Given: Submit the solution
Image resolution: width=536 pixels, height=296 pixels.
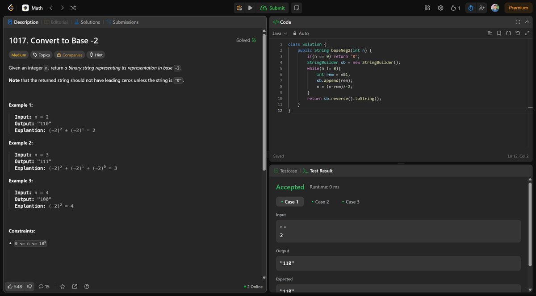Looking at the screenshot, I should [x=272, y=8].
